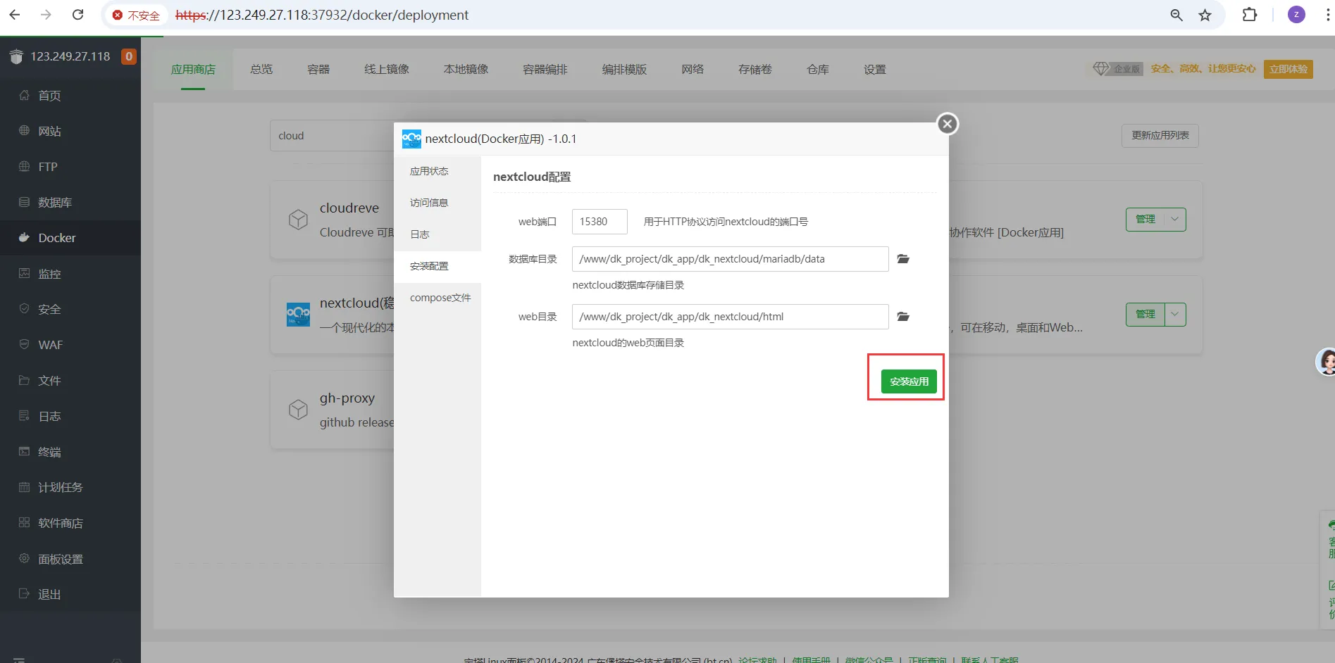Image resolution: width=1335 pixels, height=663 pixels.
Task: Switch to the 线上镜像 tab
Action: pyautogui.click(x=387, y=69)
